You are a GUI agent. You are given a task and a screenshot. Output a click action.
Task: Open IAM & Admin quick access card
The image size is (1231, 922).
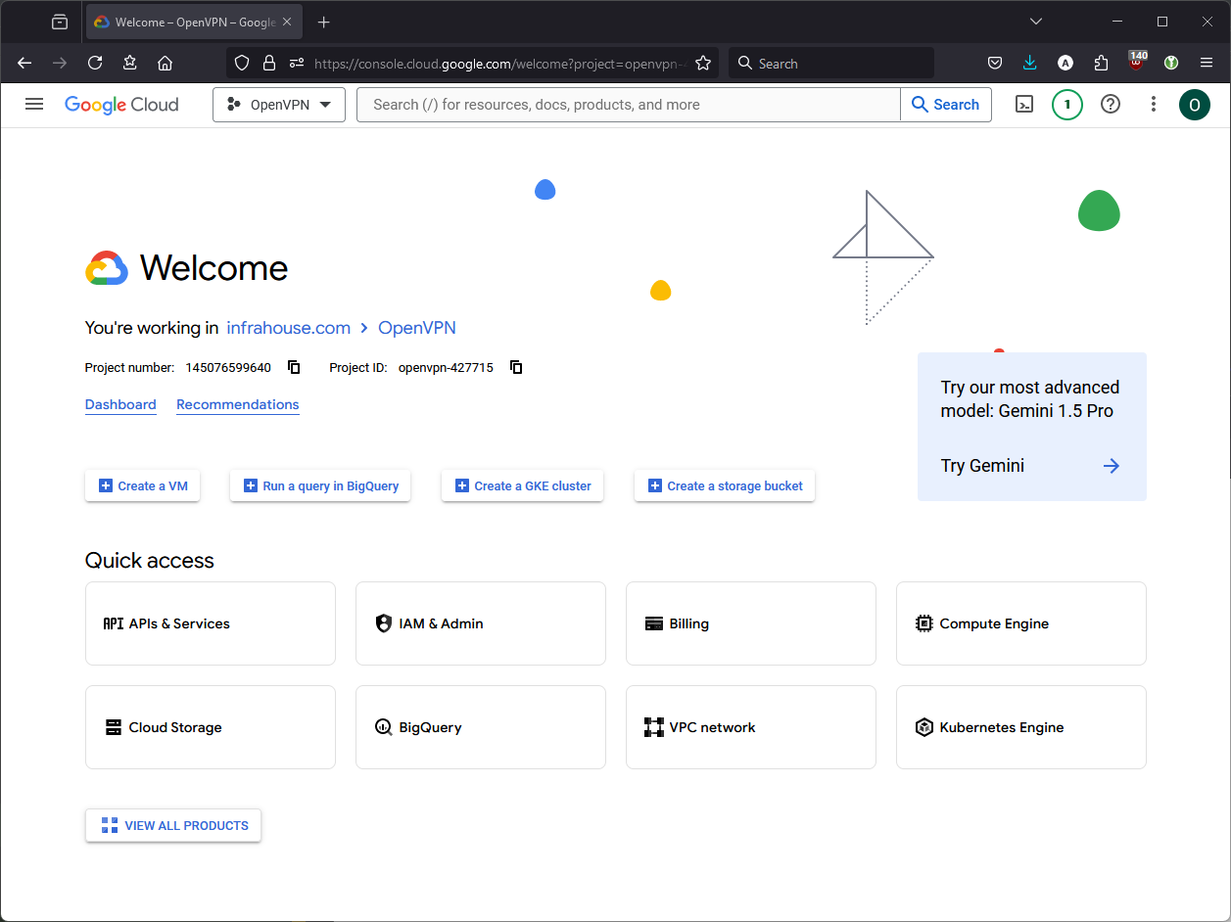(x=481, y=623)
